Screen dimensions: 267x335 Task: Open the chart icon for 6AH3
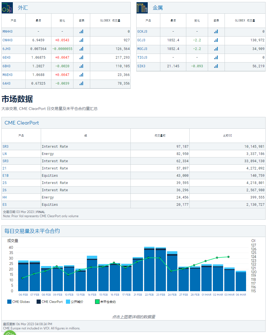[x=81, y=83]
